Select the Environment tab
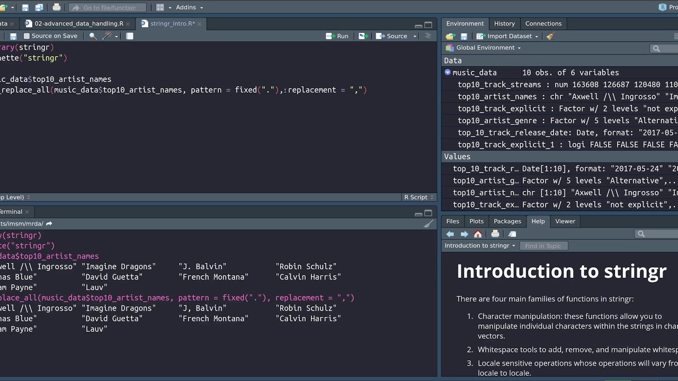Screen dimensions: 678x381 [465, 24]
